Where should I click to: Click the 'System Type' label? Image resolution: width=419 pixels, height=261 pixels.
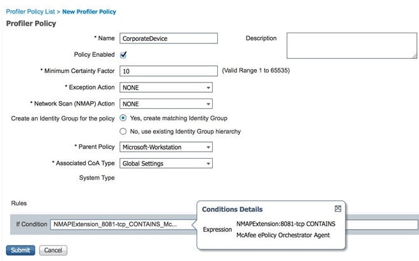(96, 178)
